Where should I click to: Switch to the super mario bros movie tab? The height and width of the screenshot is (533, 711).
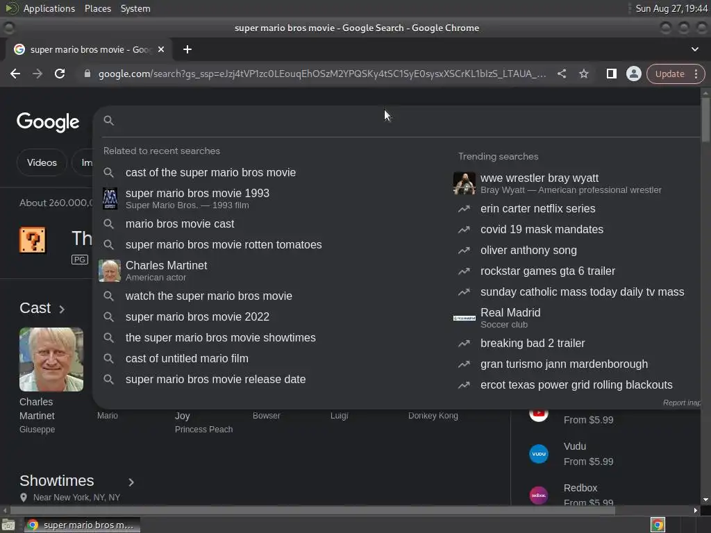89,49
